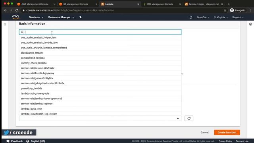Image resolution: width=254 pixels, height=143 pixels.
Task: Click the browser reload icon
Action: tap(17, 10)
